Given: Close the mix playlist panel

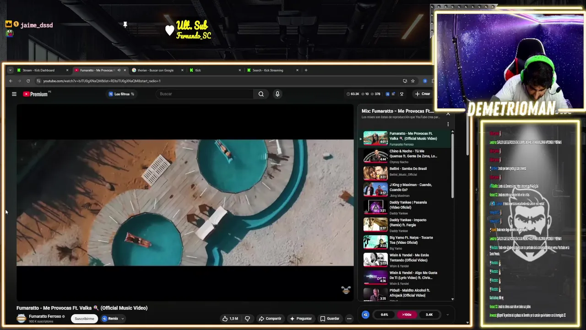Looking at the screenshot, I should 448,114.
